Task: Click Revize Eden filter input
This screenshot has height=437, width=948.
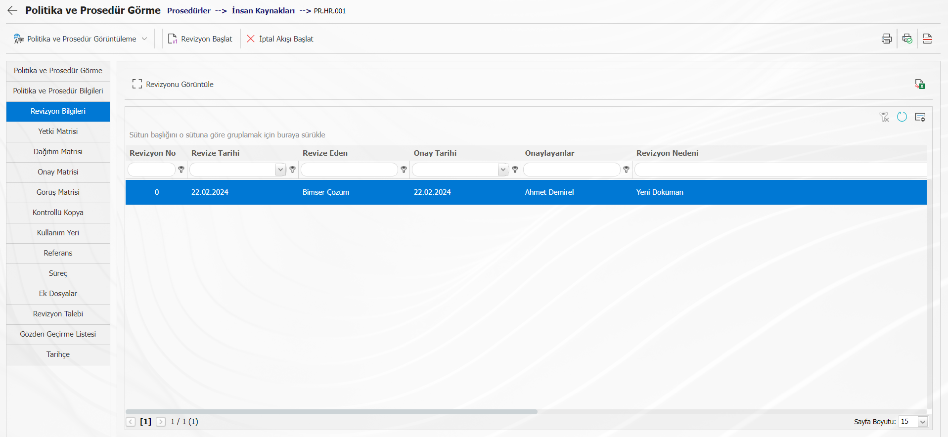Action: tap(349, 170)
